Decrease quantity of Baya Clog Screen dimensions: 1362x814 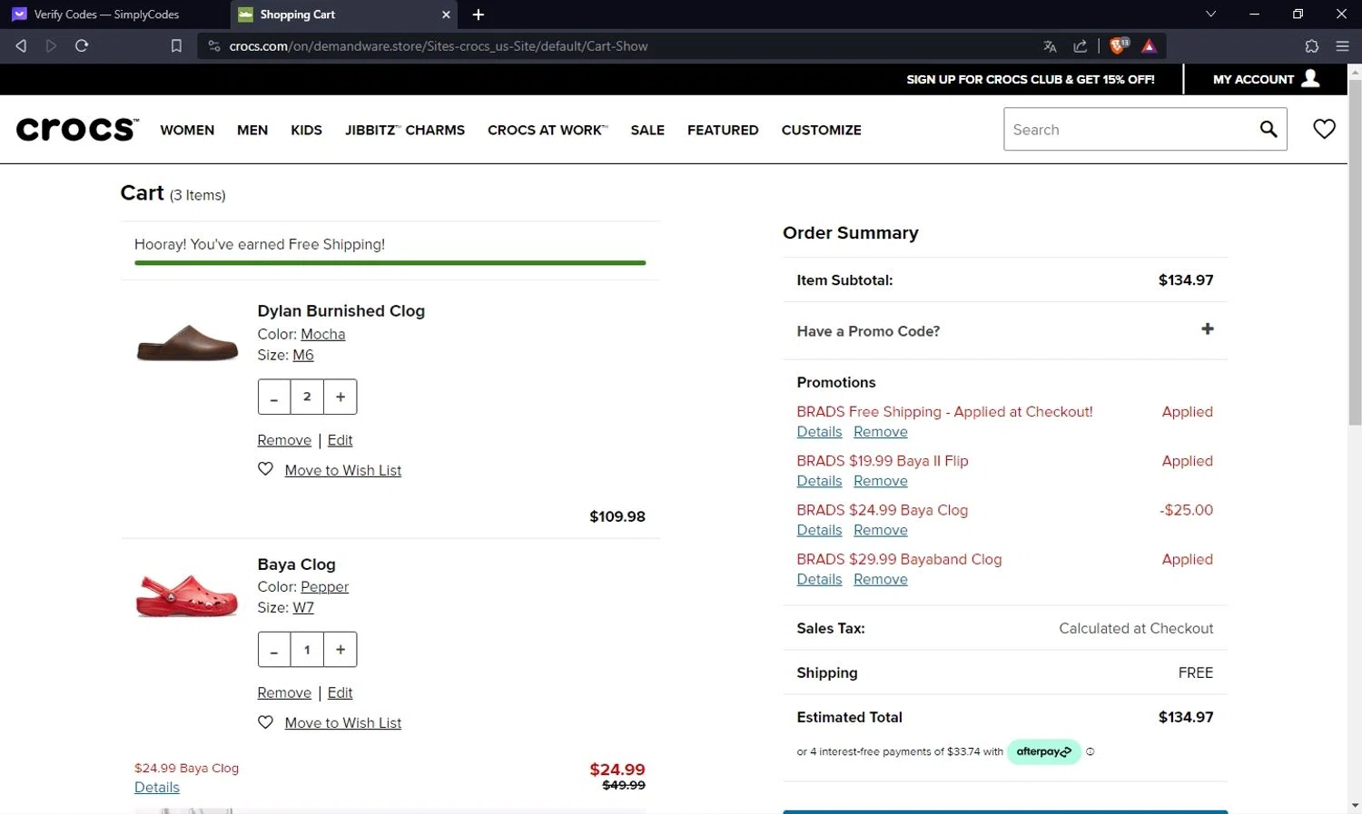click(x=274, y=650)
